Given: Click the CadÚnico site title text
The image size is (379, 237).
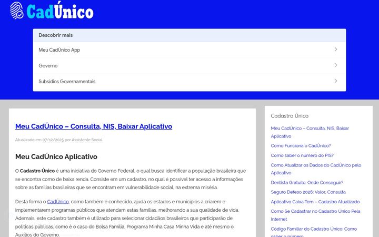Looking at the screenshot, I should pos(60,11).
